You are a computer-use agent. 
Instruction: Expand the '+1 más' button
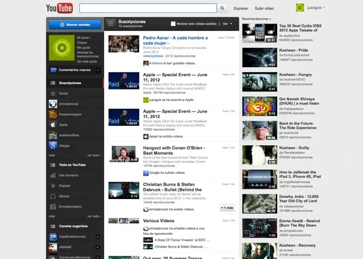coord(227,208)
